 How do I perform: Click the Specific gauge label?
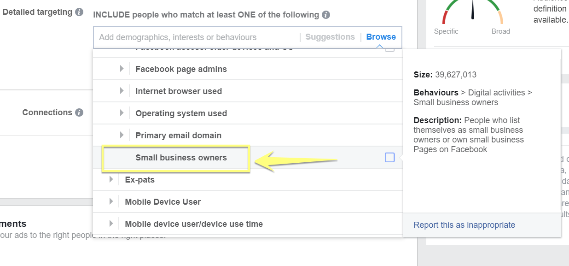click(x=446, y=31)
